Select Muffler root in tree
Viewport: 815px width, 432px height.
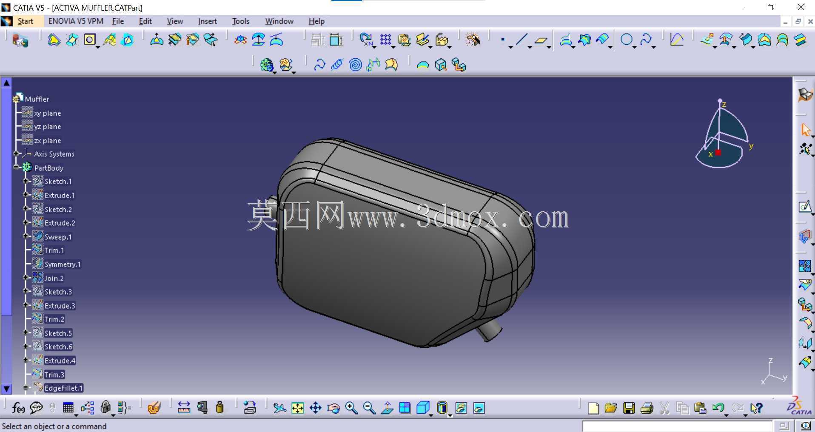tap(37, 99)
